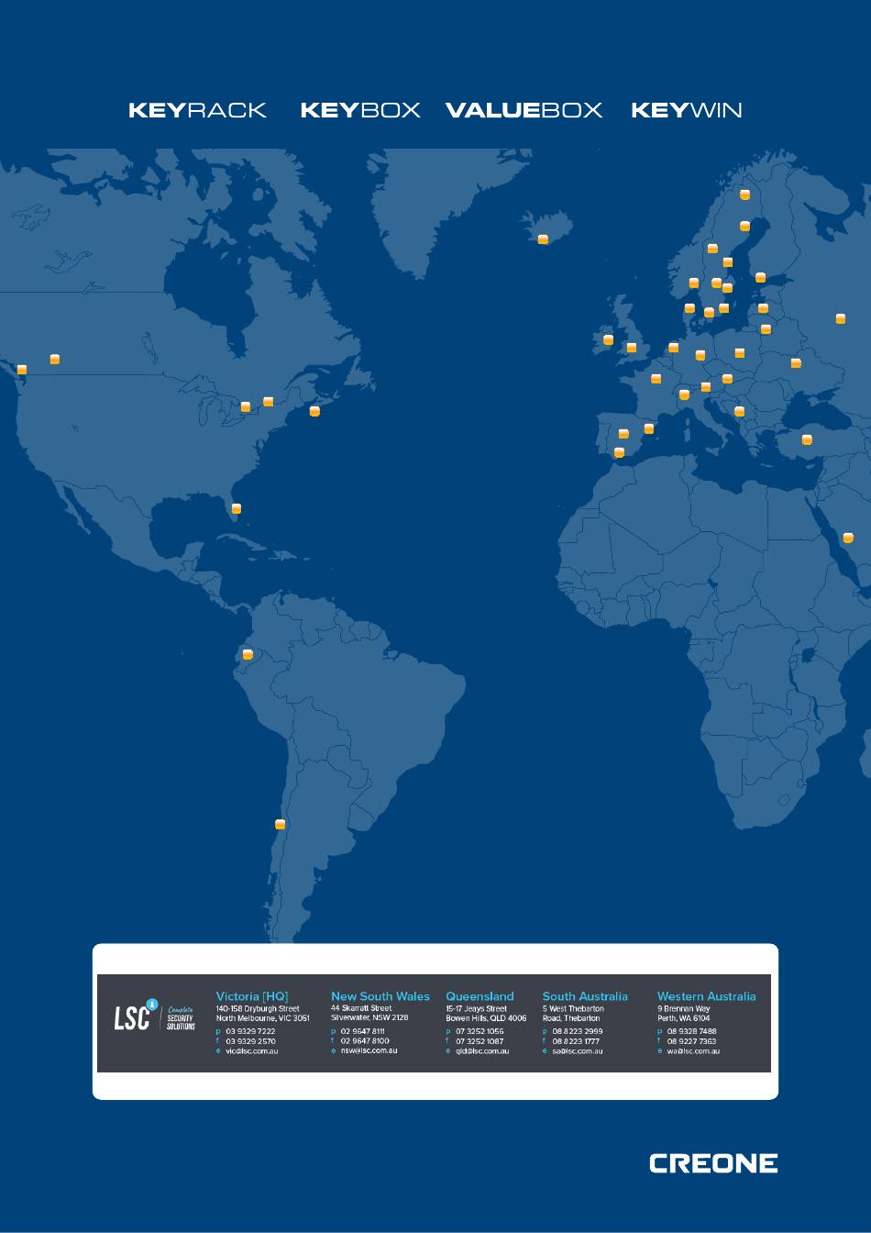Open the New South Wales office heading
Image resolution: width=871 pixels, height=1233 pixels.
[x=380, y=996]
